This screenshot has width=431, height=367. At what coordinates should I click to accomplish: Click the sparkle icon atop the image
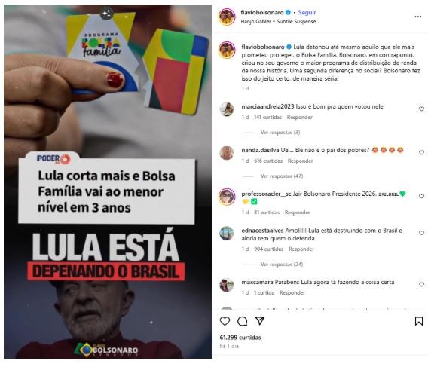click(107, 14)
